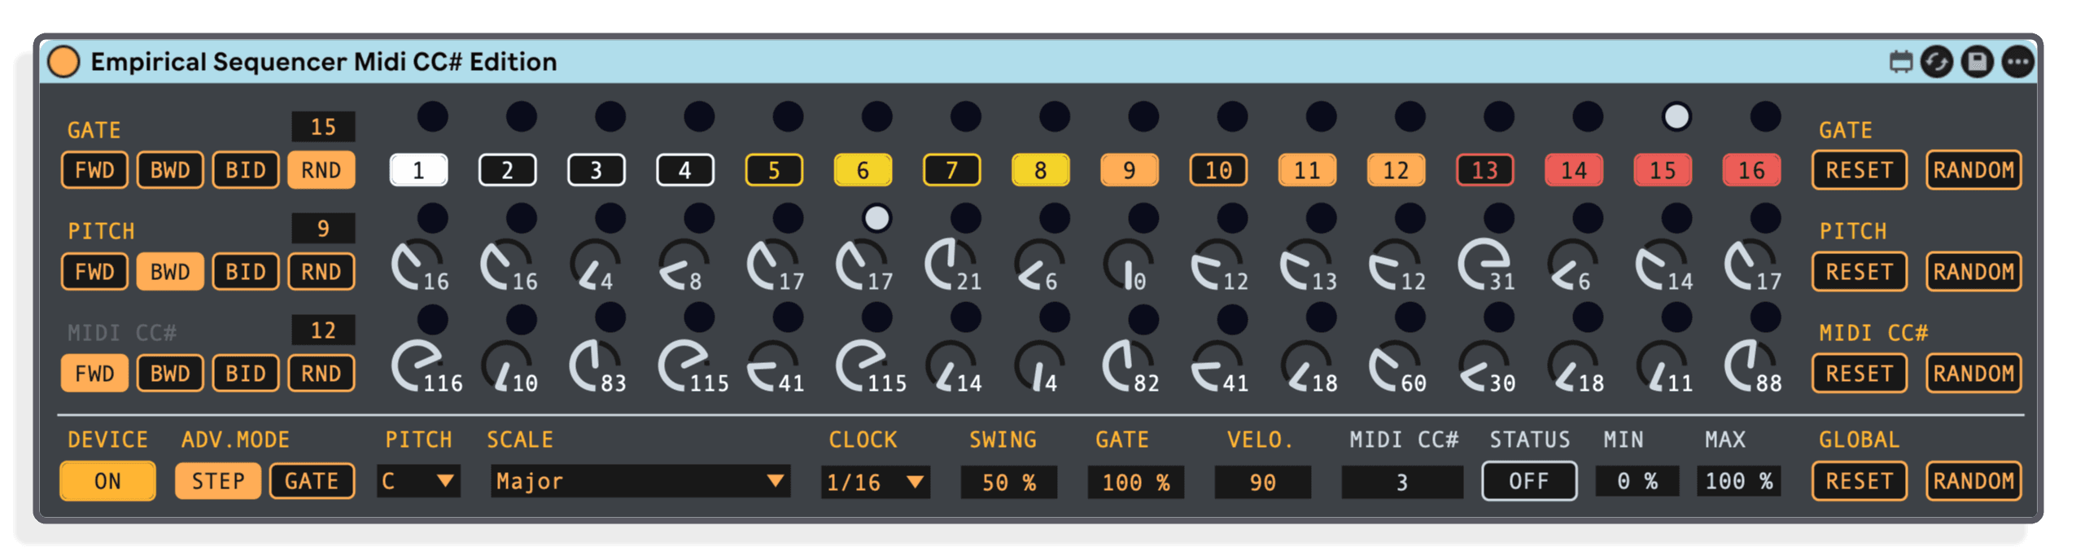2076x556 pixels.
Task: Toggle gate step 6
Action: click(x=863, y=170)
